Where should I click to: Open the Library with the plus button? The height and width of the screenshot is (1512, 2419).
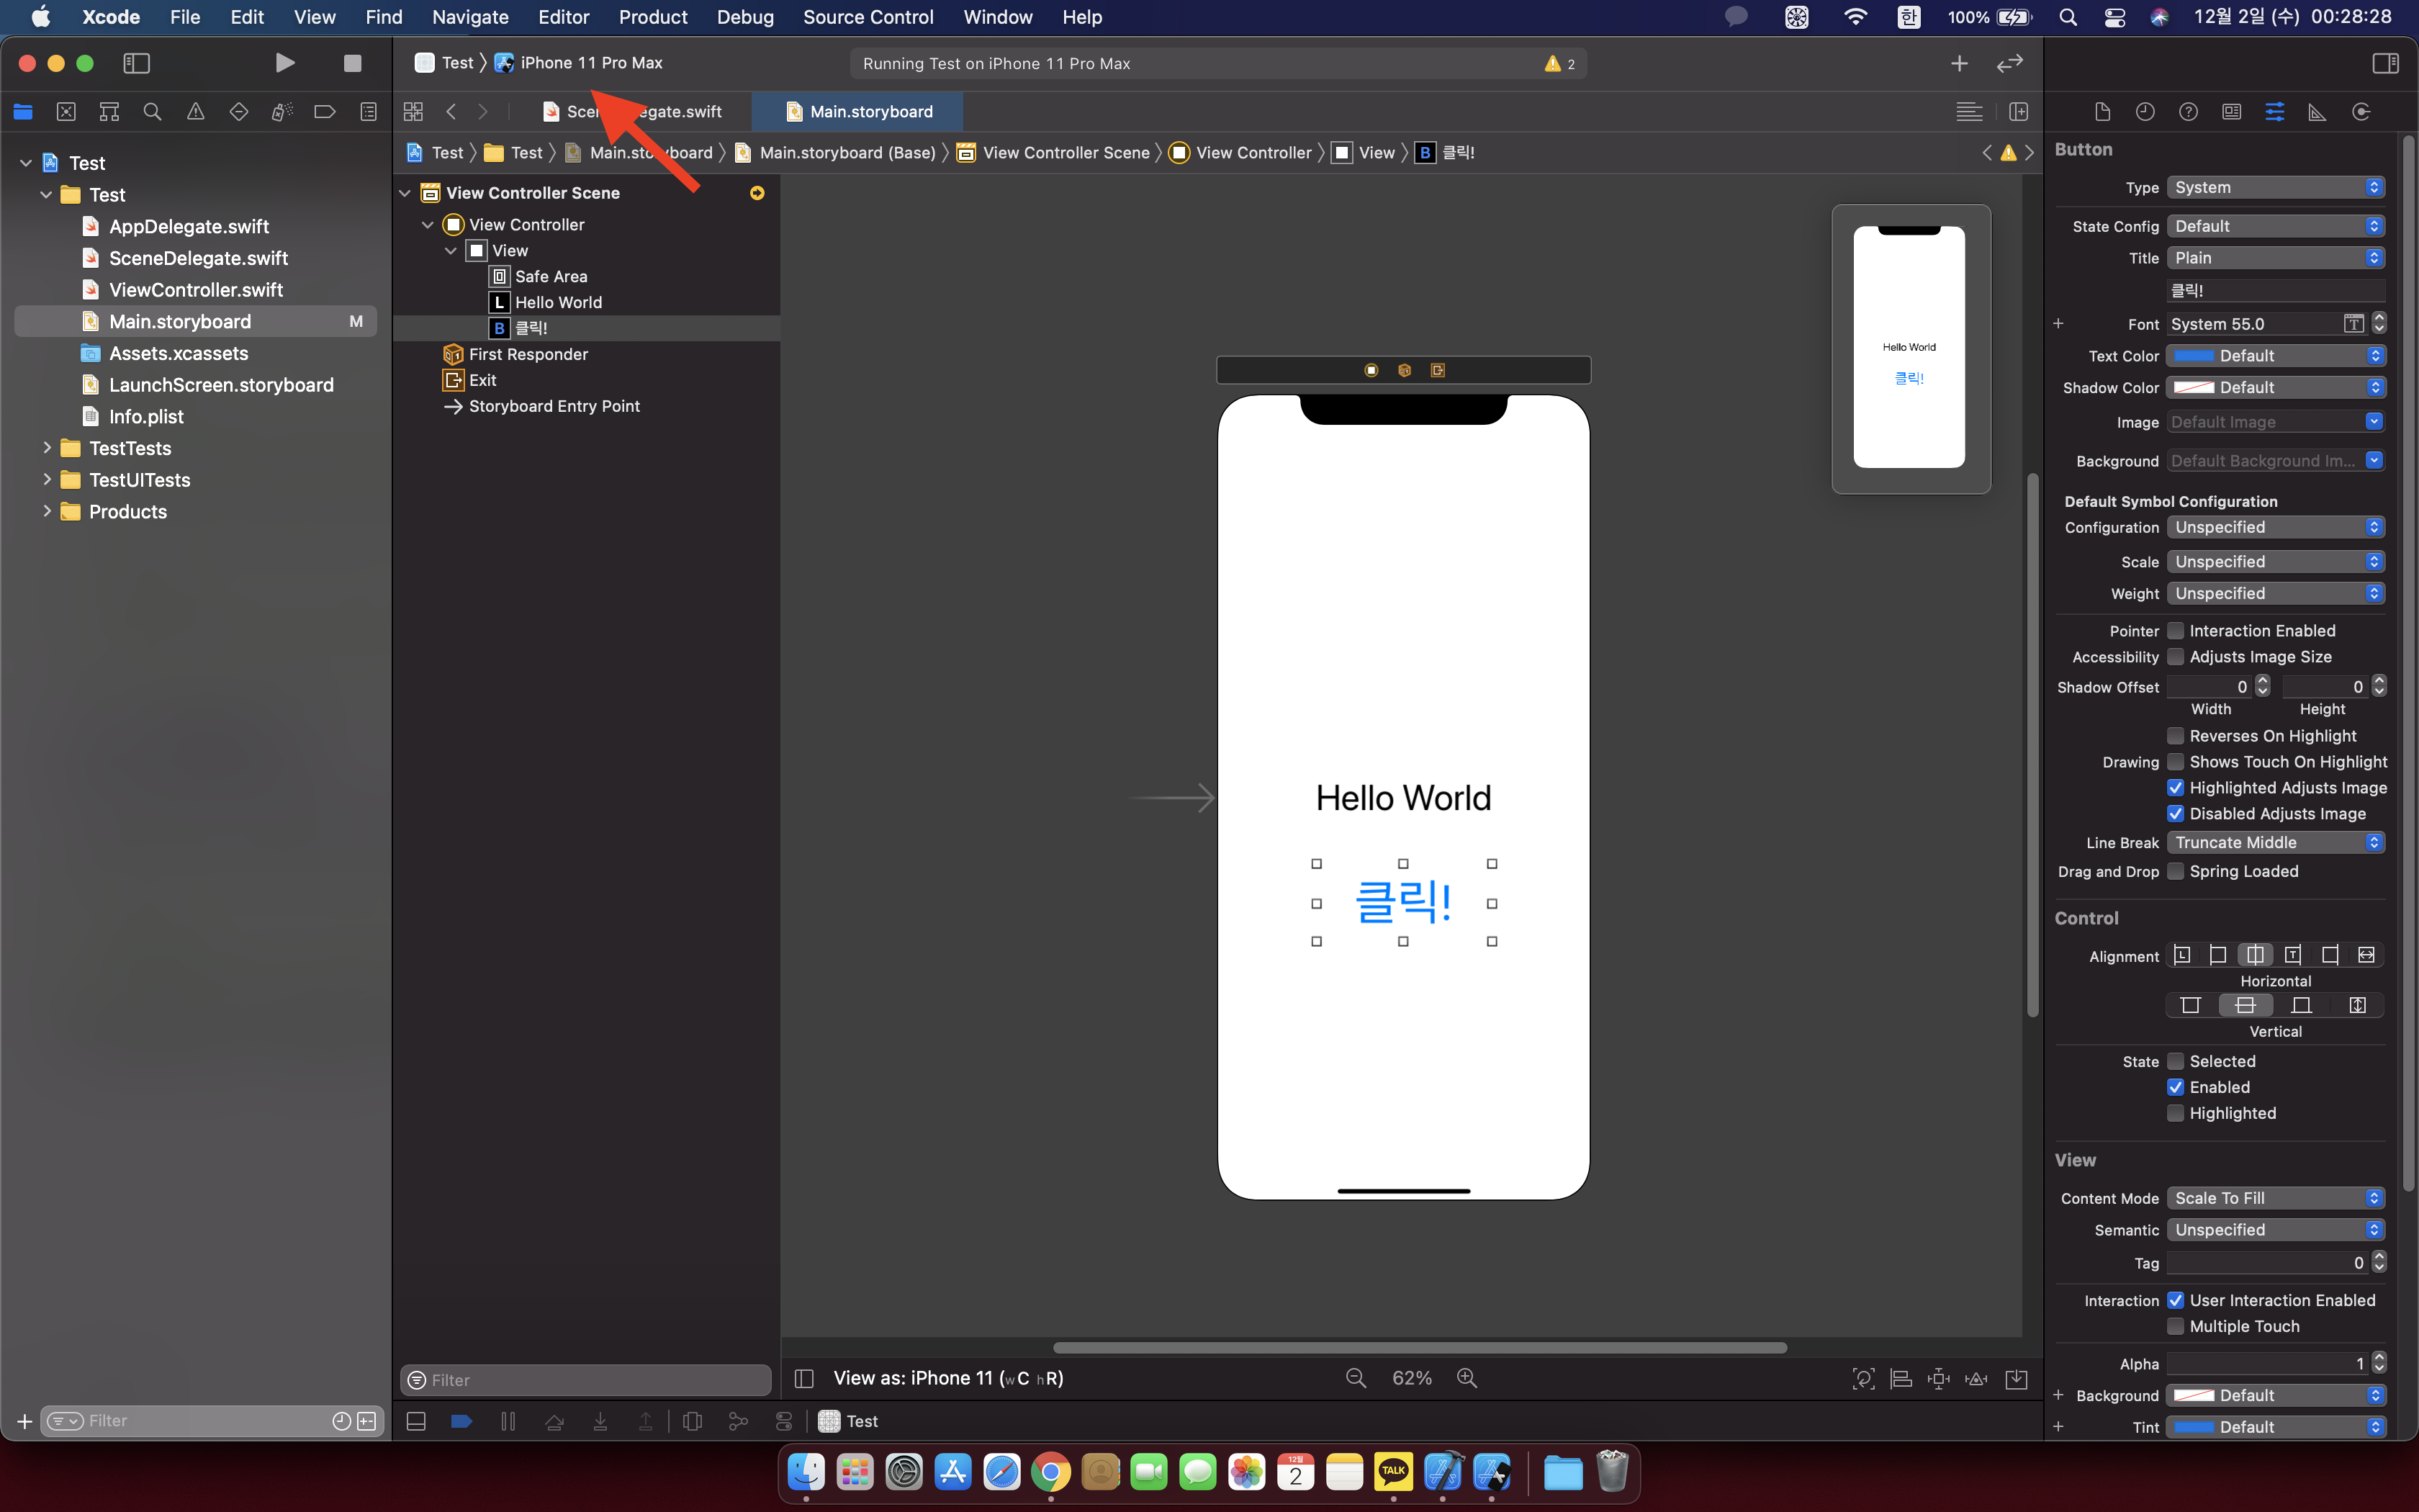point(1959,63)
